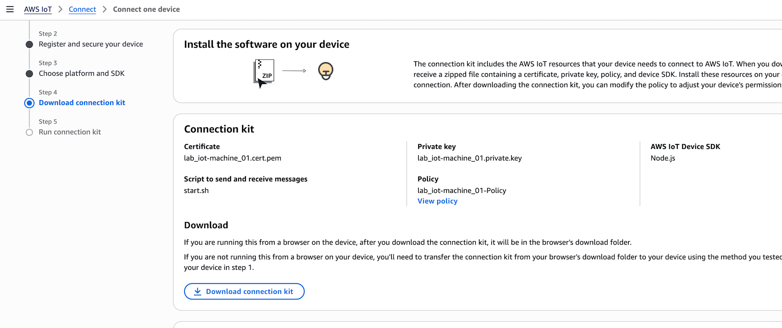Select Download connection kit step
Viewport: 782px width, 328px height.
[82, 103]
